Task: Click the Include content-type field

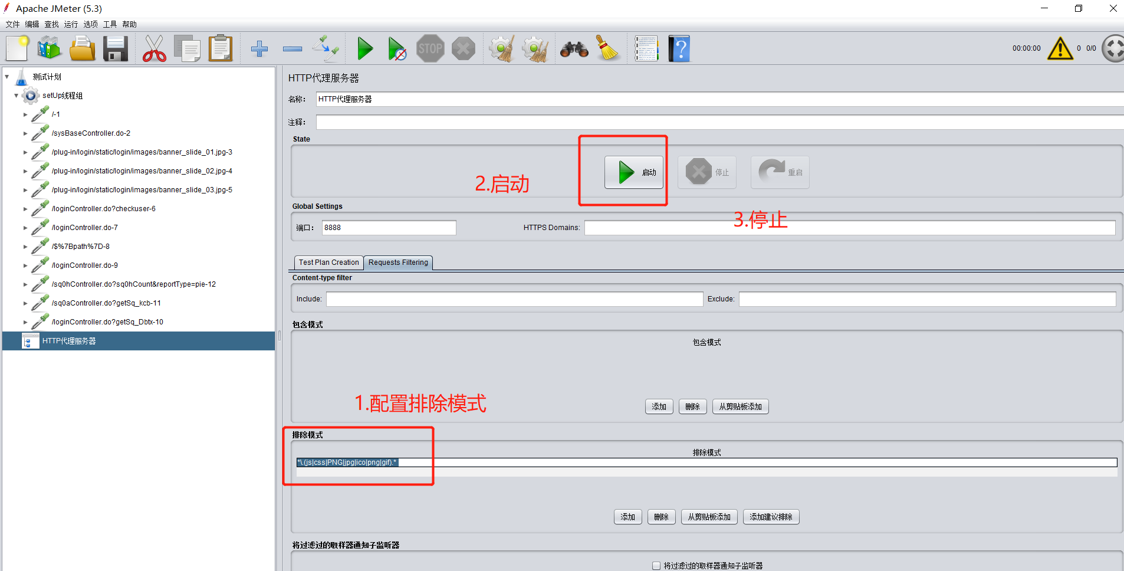Action: pyautogui.click(x=515, y=299)
